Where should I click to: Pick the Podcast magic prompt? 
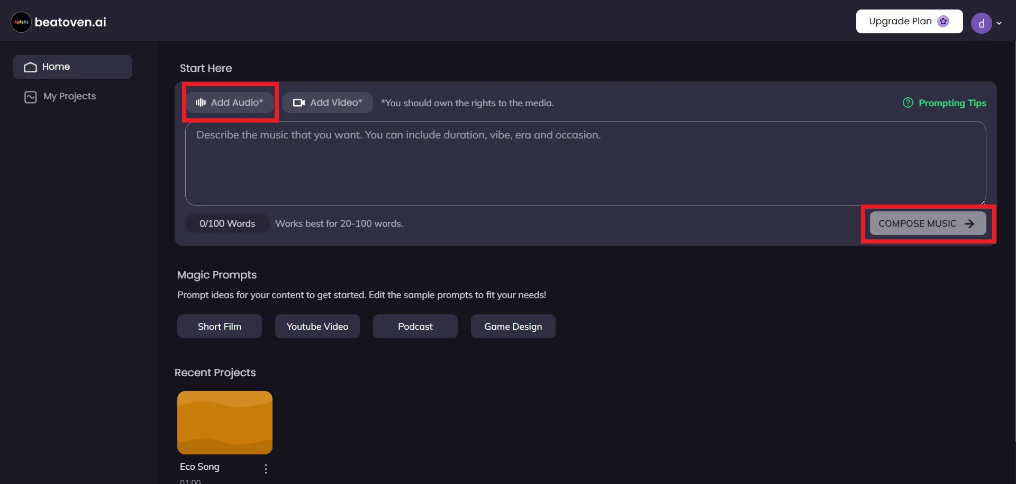[x=415, y=327]
